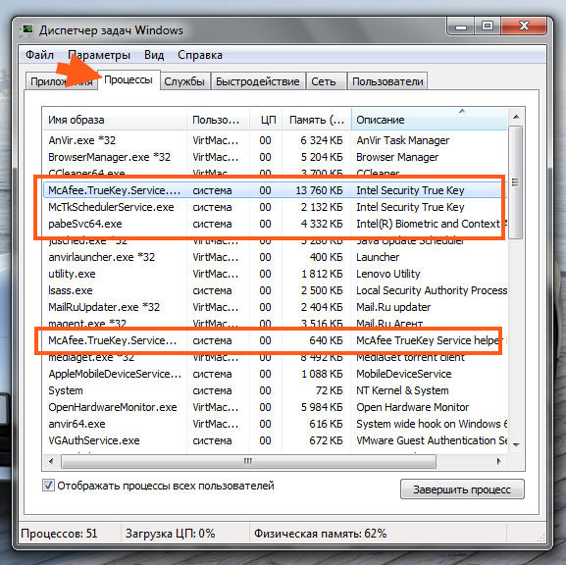This screenshot has width=566, height=565.
Task: Select the System process row
Action: click(x=275, y=390)
